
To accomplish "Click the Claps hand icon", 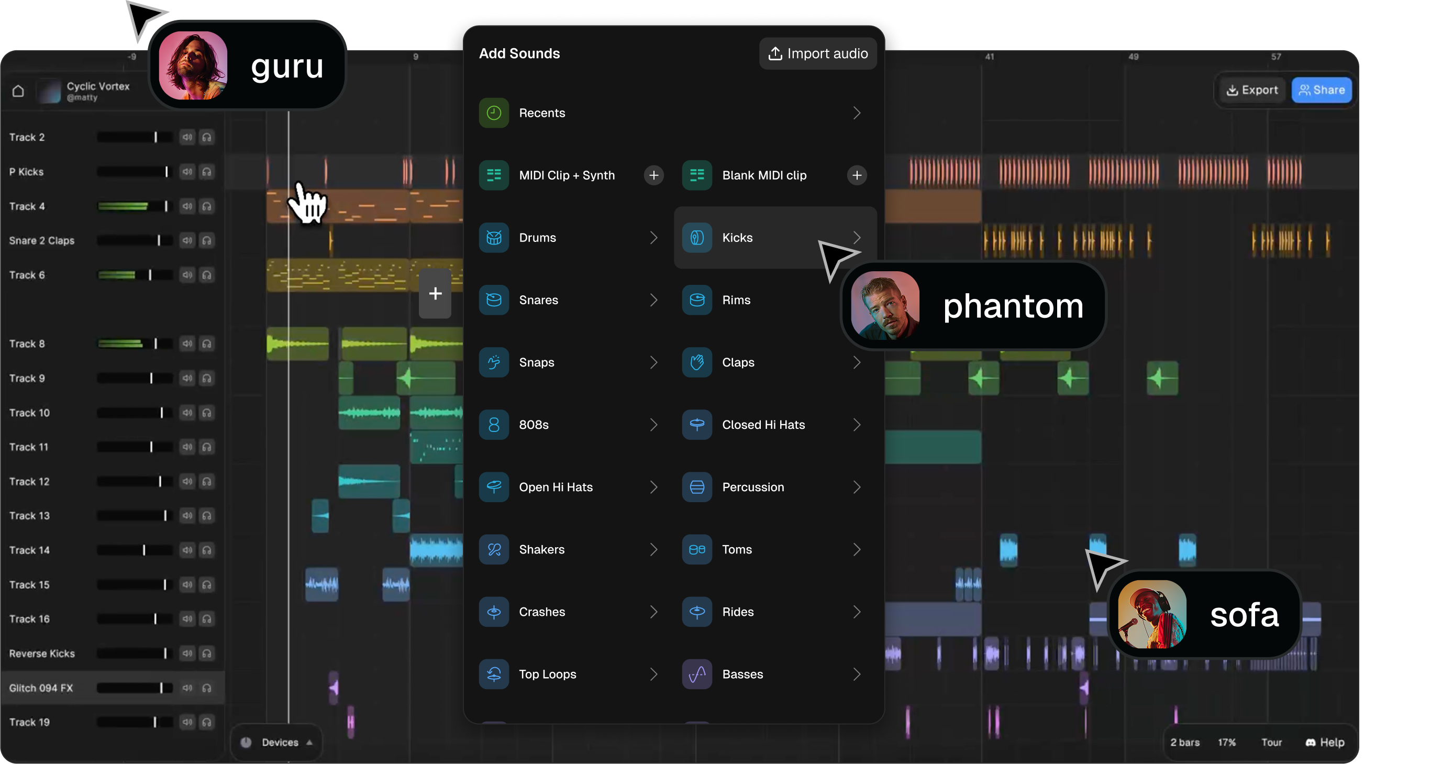I will [696, 362].
